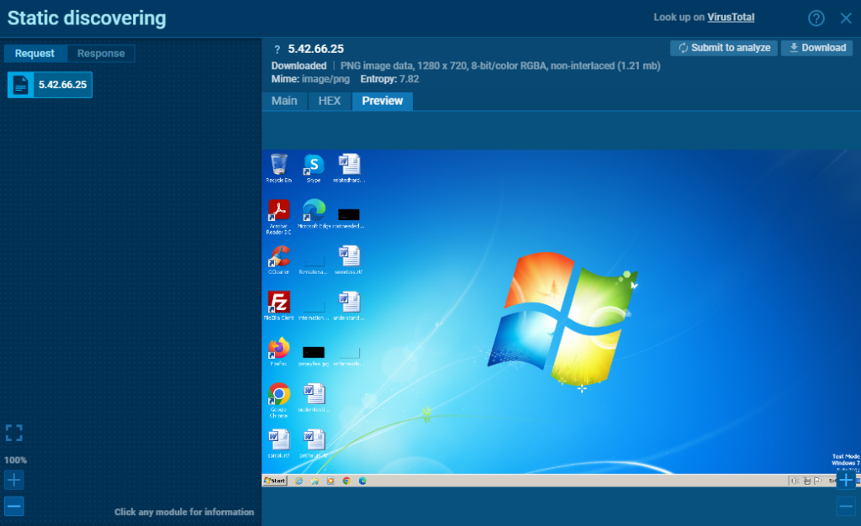Close the Static discovering window
Image resolution: width=861 pixels, height=526 pixels.
(846, 18)
